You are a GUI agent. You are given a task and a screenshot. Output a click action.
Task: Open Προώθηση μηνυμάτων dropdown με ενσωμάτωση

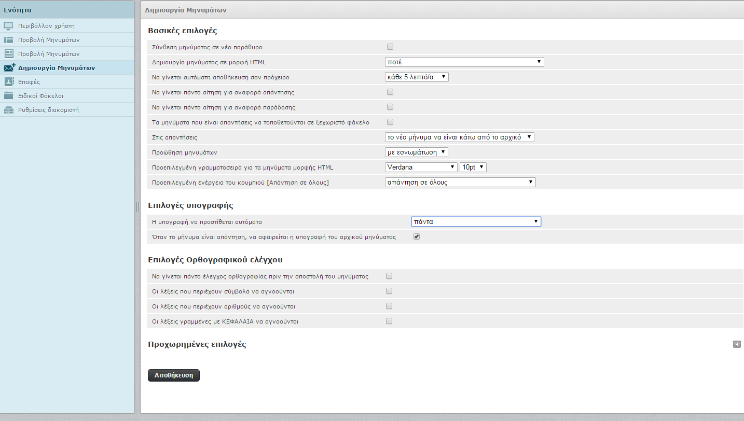[x=417, y=152]
